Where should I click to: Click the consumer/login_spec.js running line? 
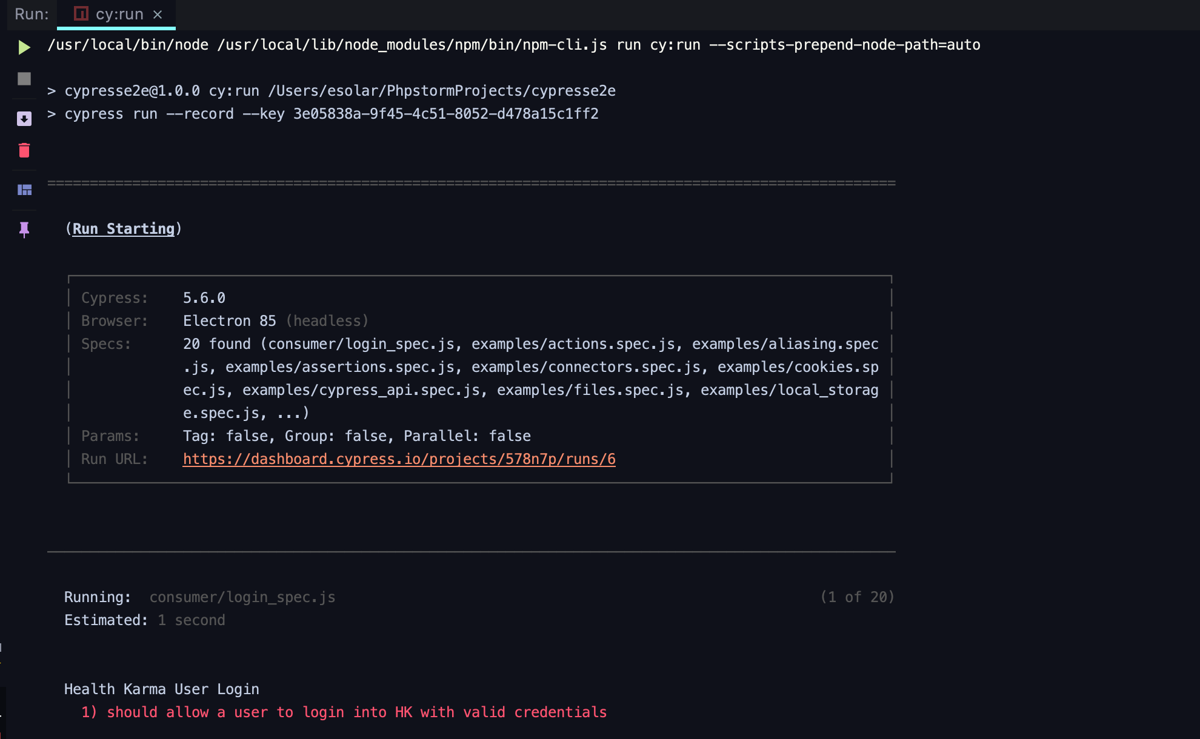(242, 597)
